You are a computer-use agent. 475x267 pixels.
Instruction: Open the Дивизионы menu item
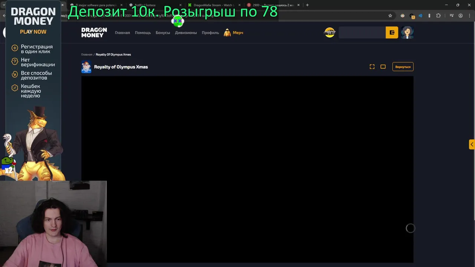pyautogui.click(x=186, y=33)
